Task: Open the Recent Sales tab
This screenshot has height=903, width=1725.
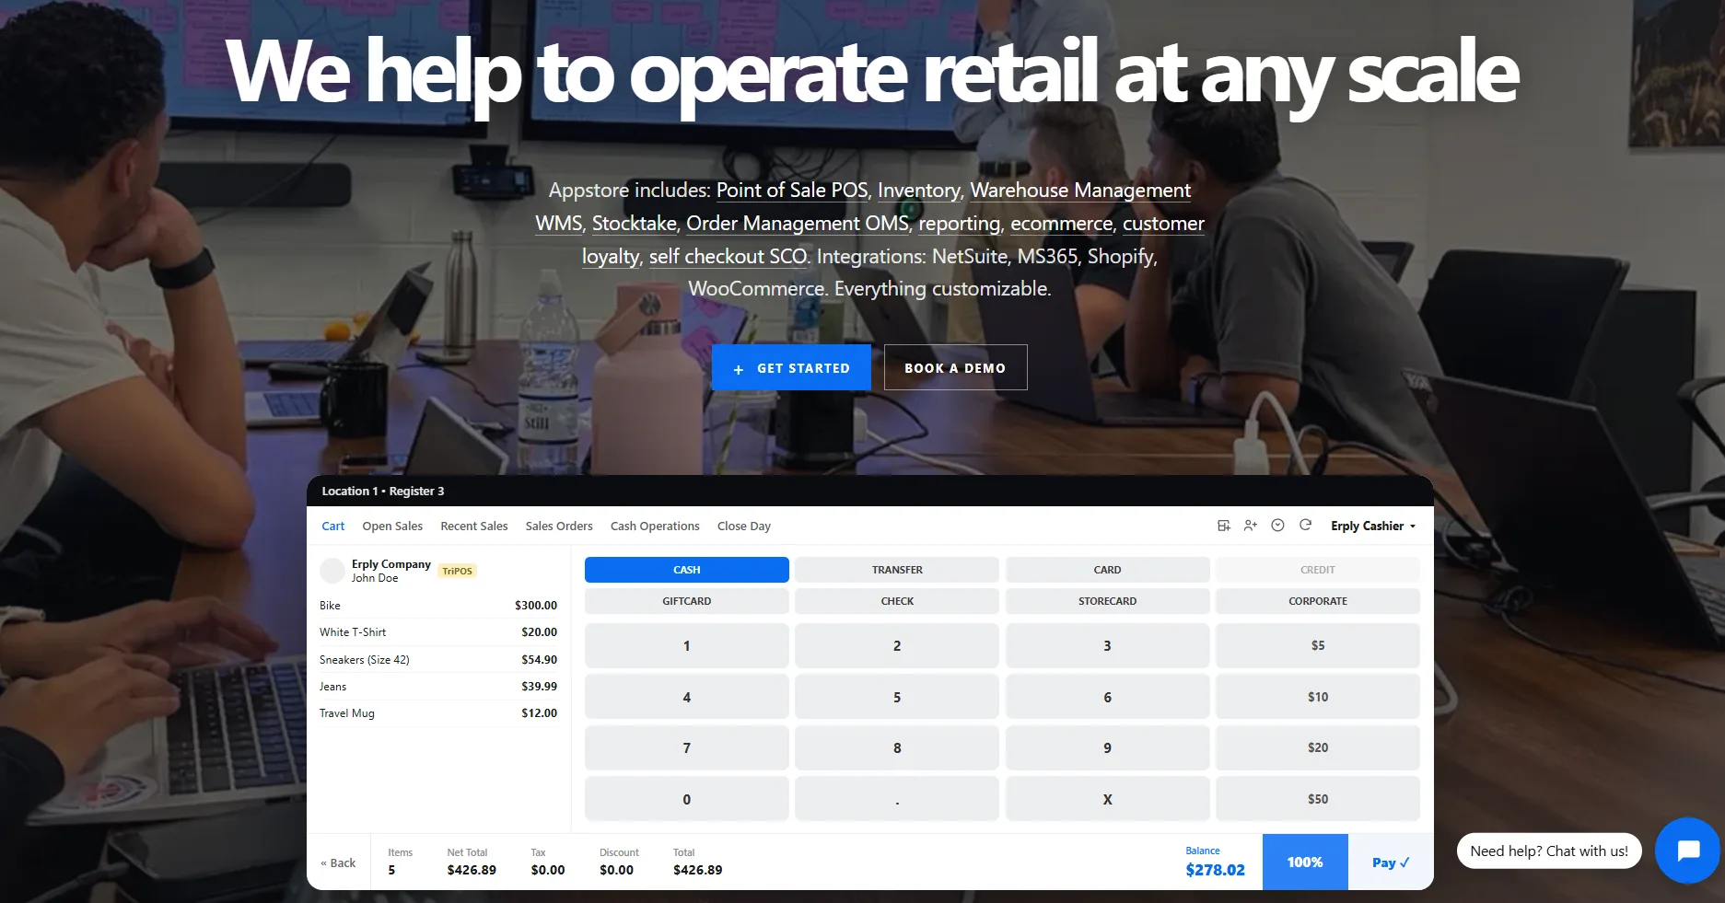Action: 474,527
